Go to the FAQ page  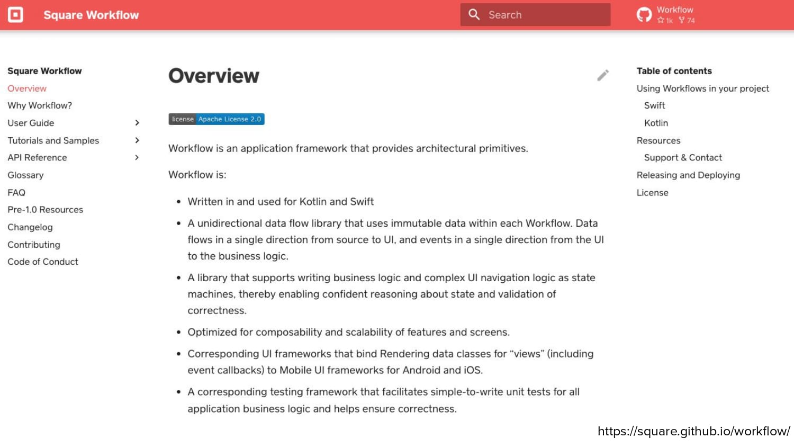[16, 192]
